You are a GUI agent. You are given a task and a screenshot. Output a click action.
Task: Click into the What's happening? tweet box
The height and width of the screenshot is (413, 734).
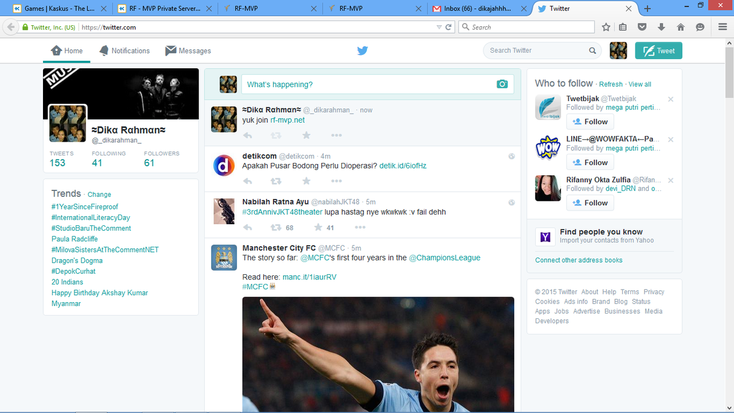point(377,84)
